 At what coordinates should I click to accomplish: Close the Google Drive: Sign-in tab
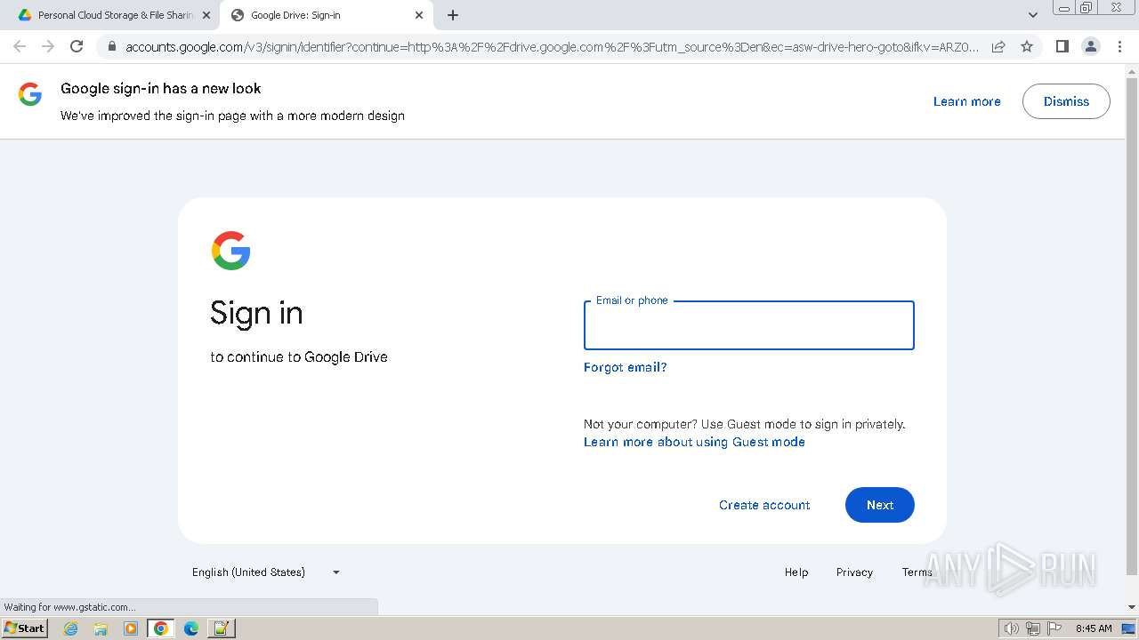419,15
